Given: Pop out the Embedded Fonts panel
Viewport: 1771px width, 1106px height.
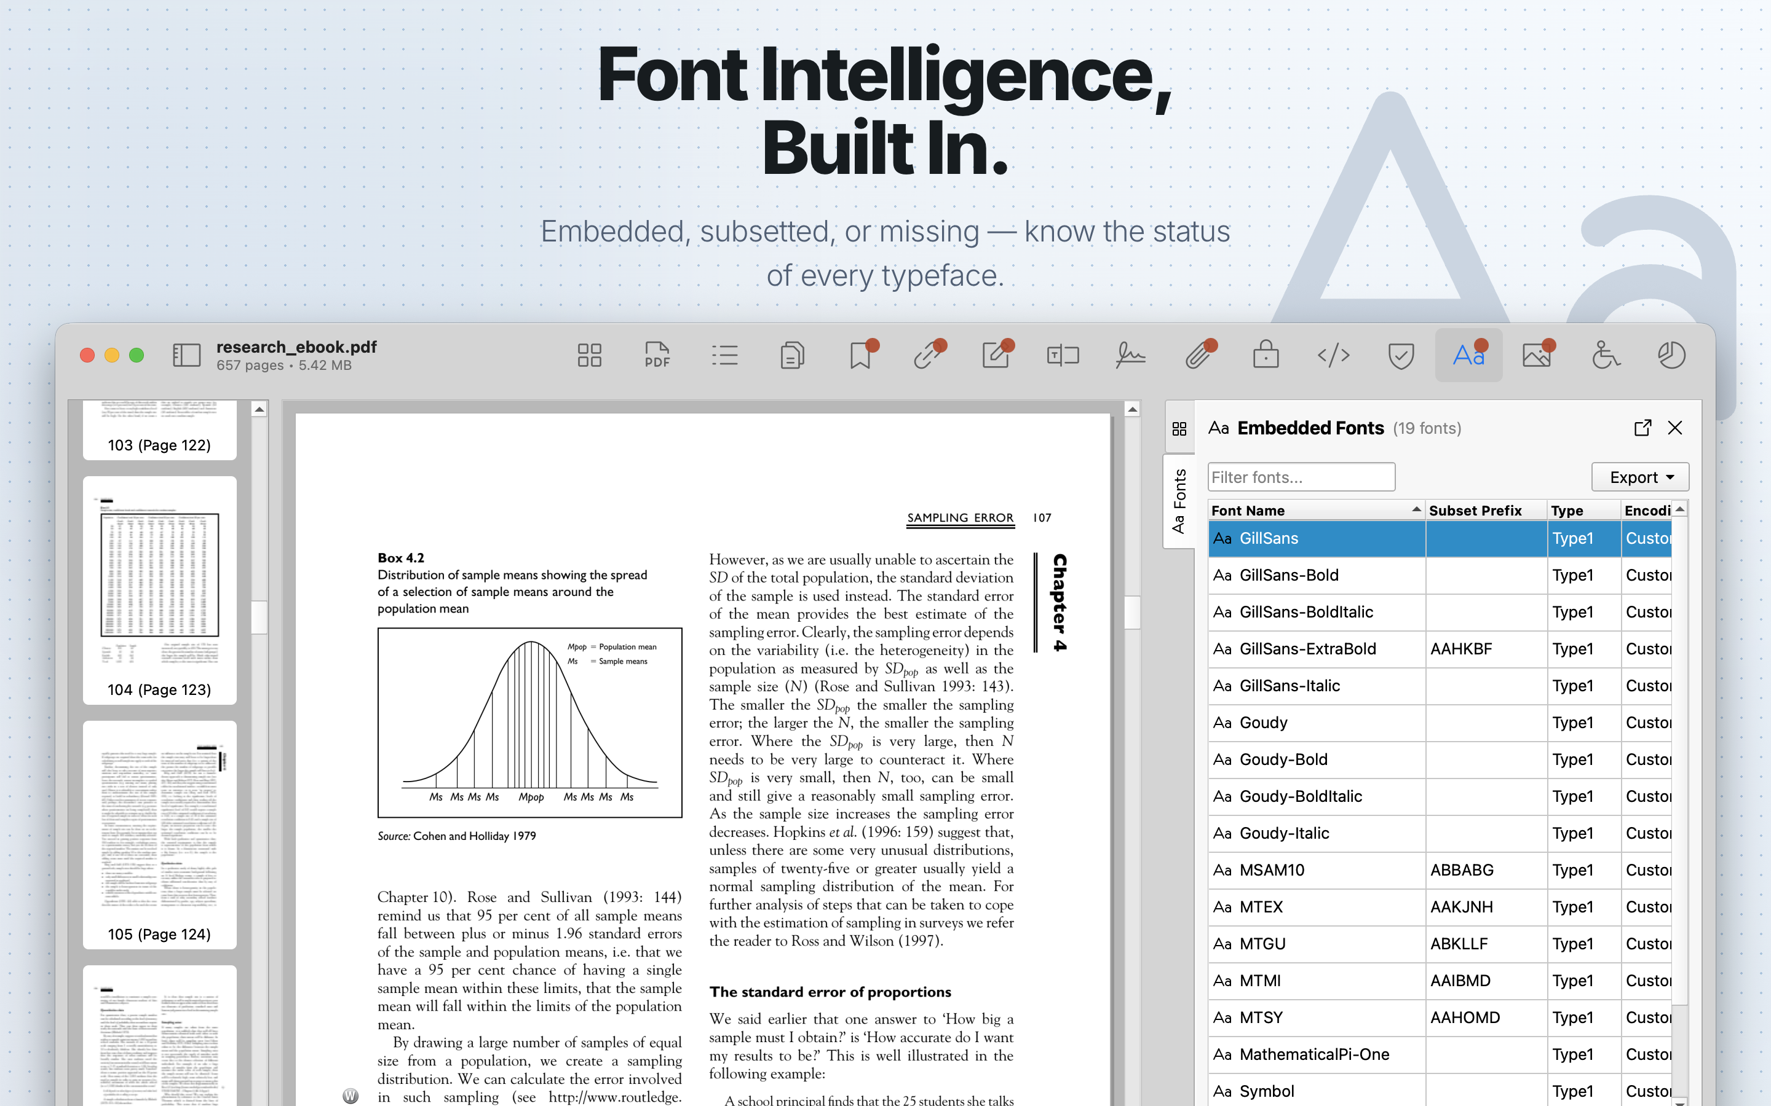Looking at the screenshot, I should (x=1642, y=428).
